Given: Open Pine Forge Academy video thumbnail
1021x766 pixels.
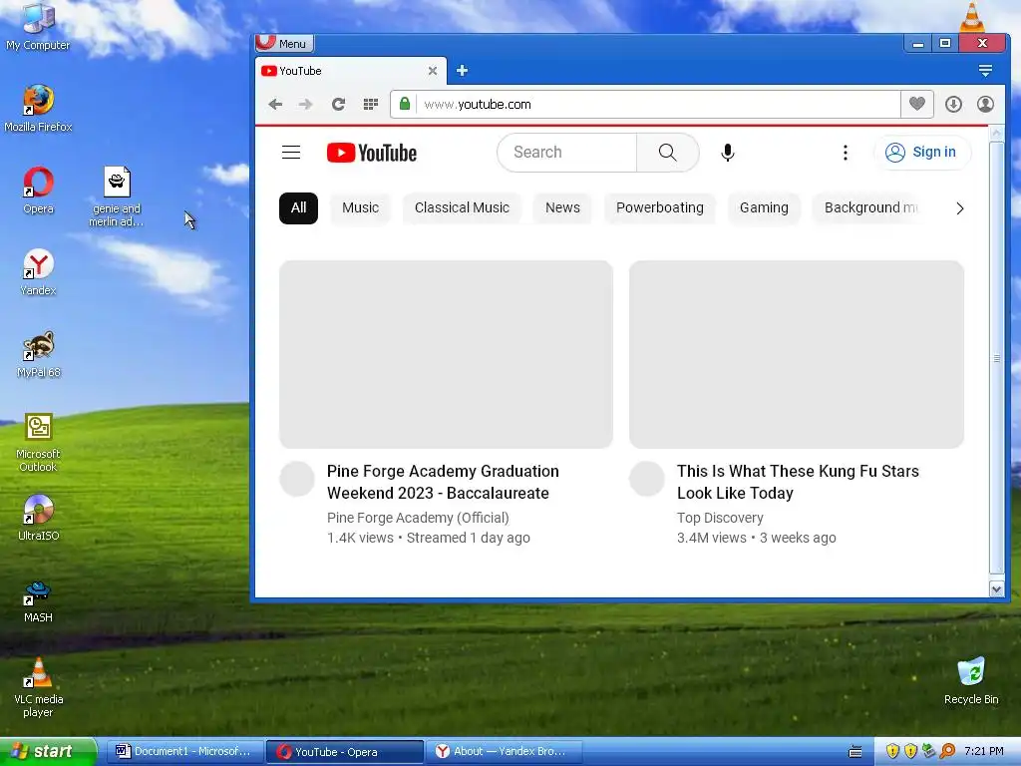Looking at the screenshot, I should click(x=446, y=354).
